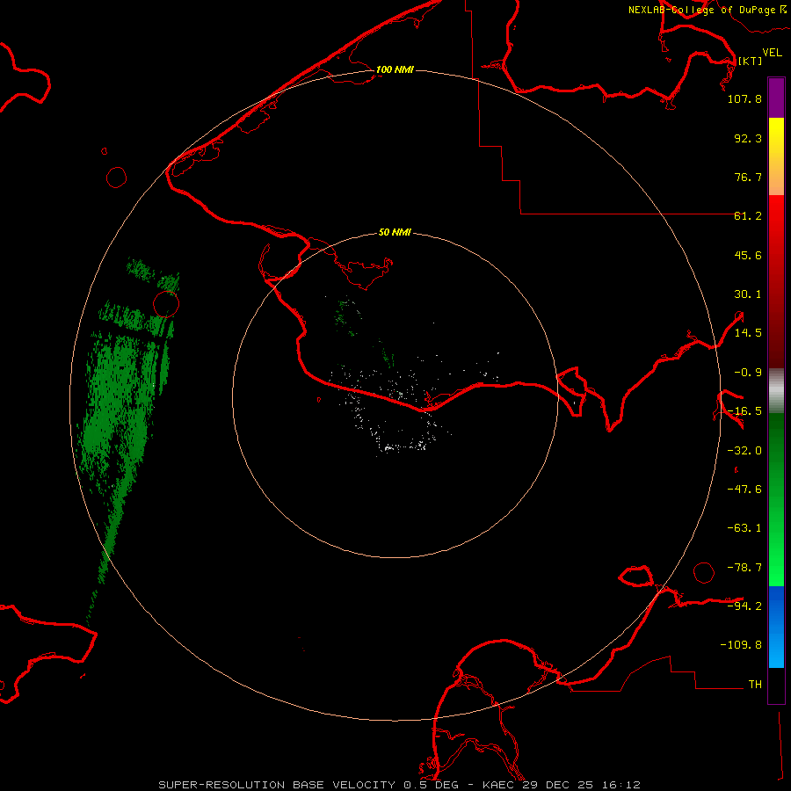Click the 107.8 velocity scale value
Viewport: 791px width, 791px height.
[x=744, y=98]
